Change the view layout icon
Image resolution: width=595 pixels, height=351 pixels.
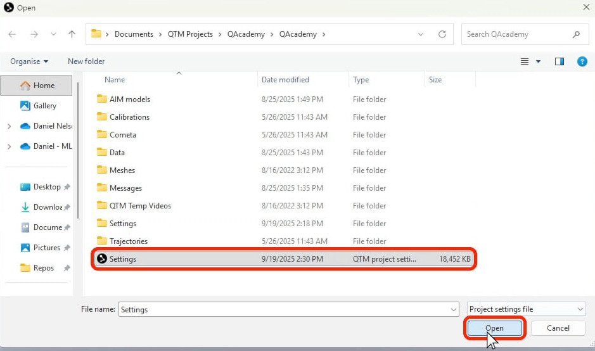click(x=525, y=61)
